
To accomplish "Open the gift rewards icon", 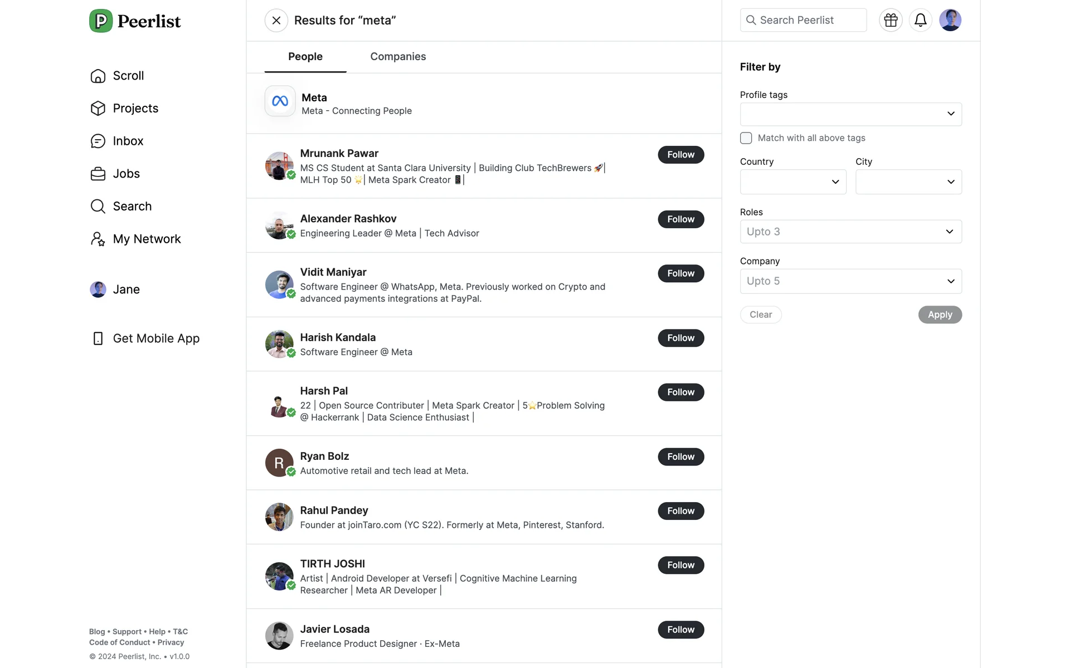I will tap(891, 20).
